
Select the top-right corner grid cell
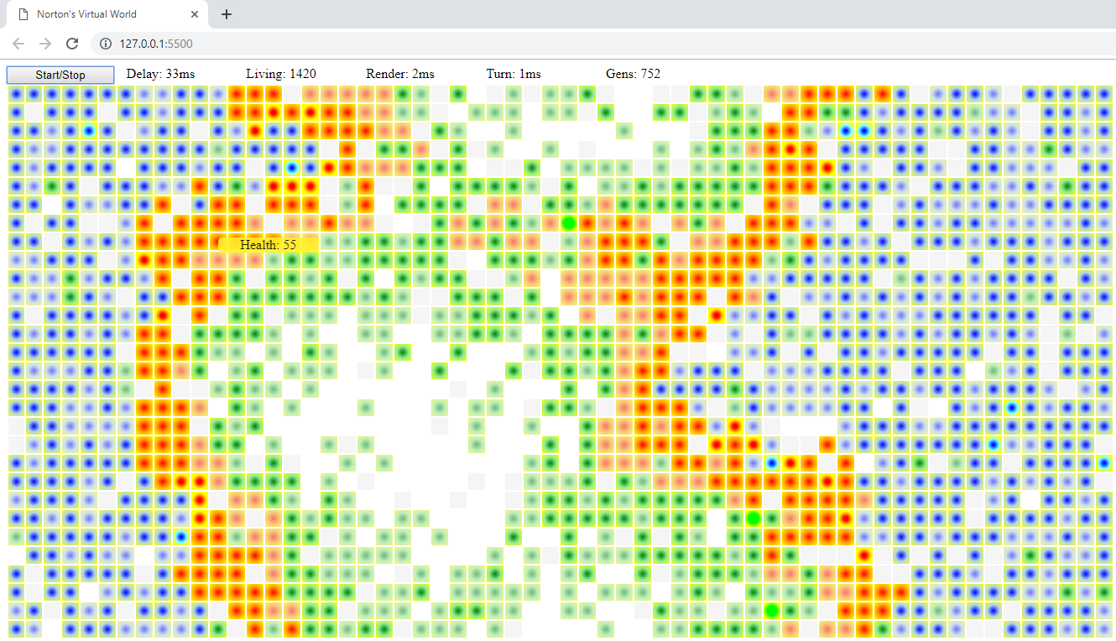coord(1105,93)
